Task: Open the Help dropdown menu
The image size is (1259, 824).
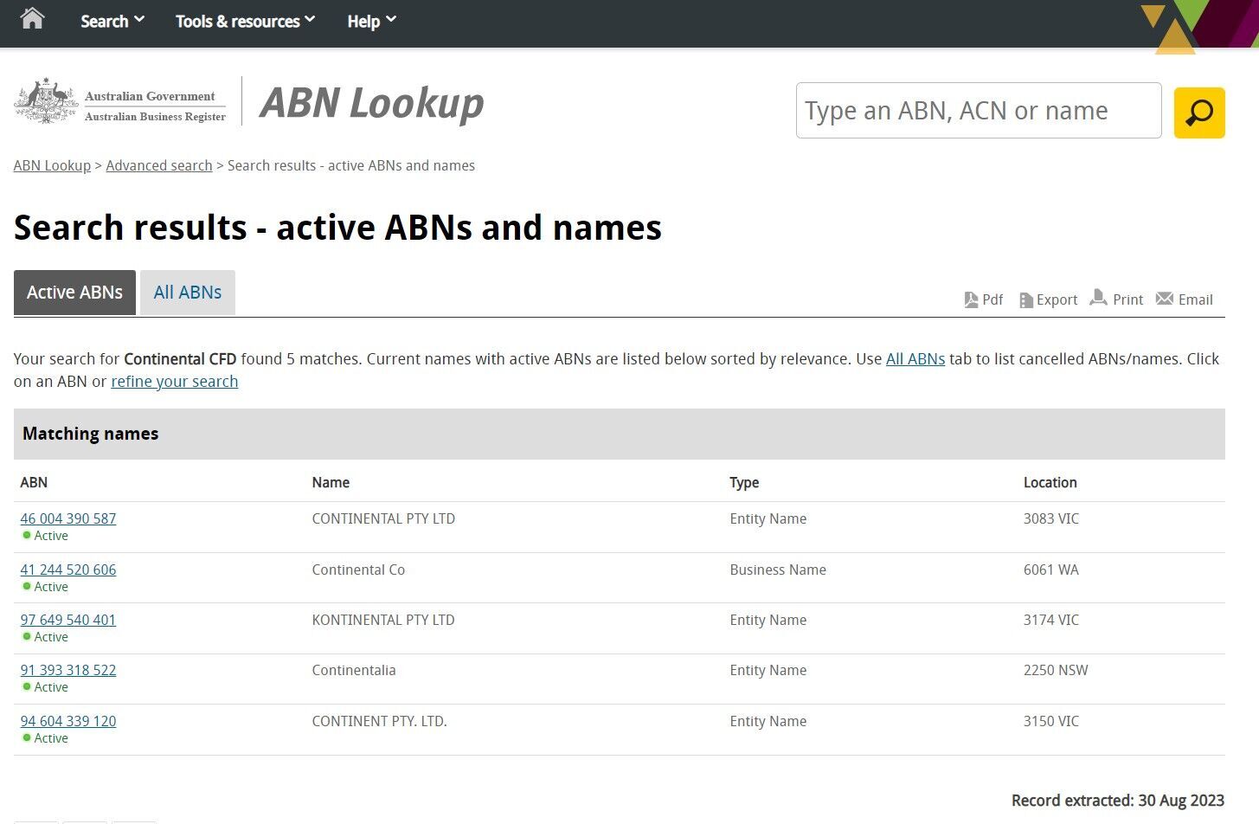Action: 371,21
